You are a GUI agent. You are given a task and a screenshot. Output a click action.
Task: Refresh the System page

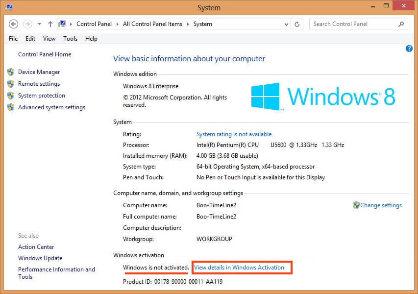click(x=297, y=24)
